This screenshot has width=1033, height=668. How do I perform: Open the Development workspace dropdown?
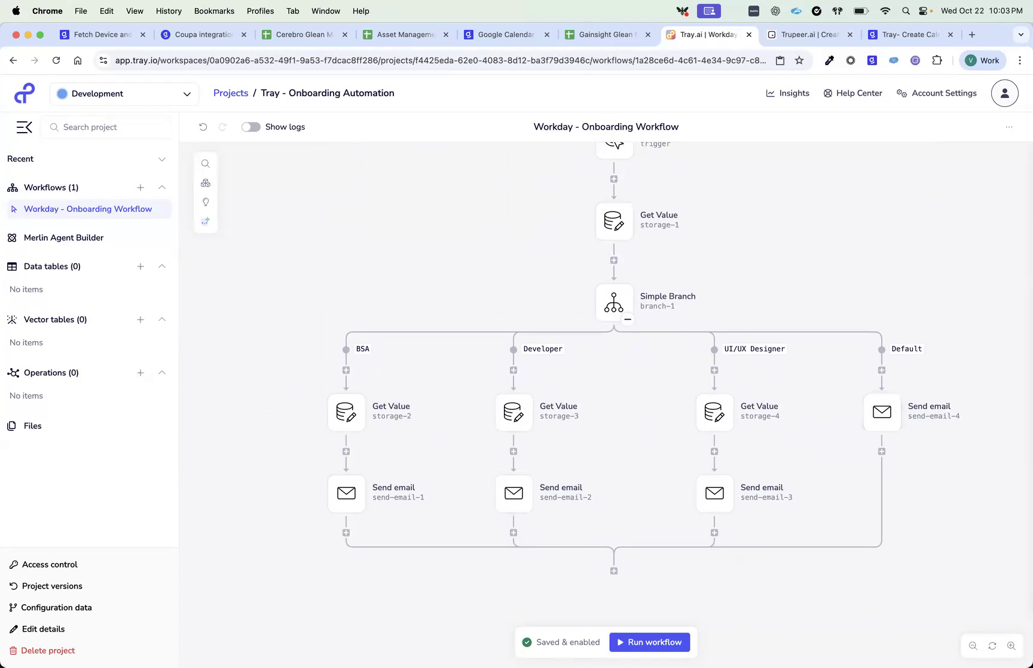[124, 93]
